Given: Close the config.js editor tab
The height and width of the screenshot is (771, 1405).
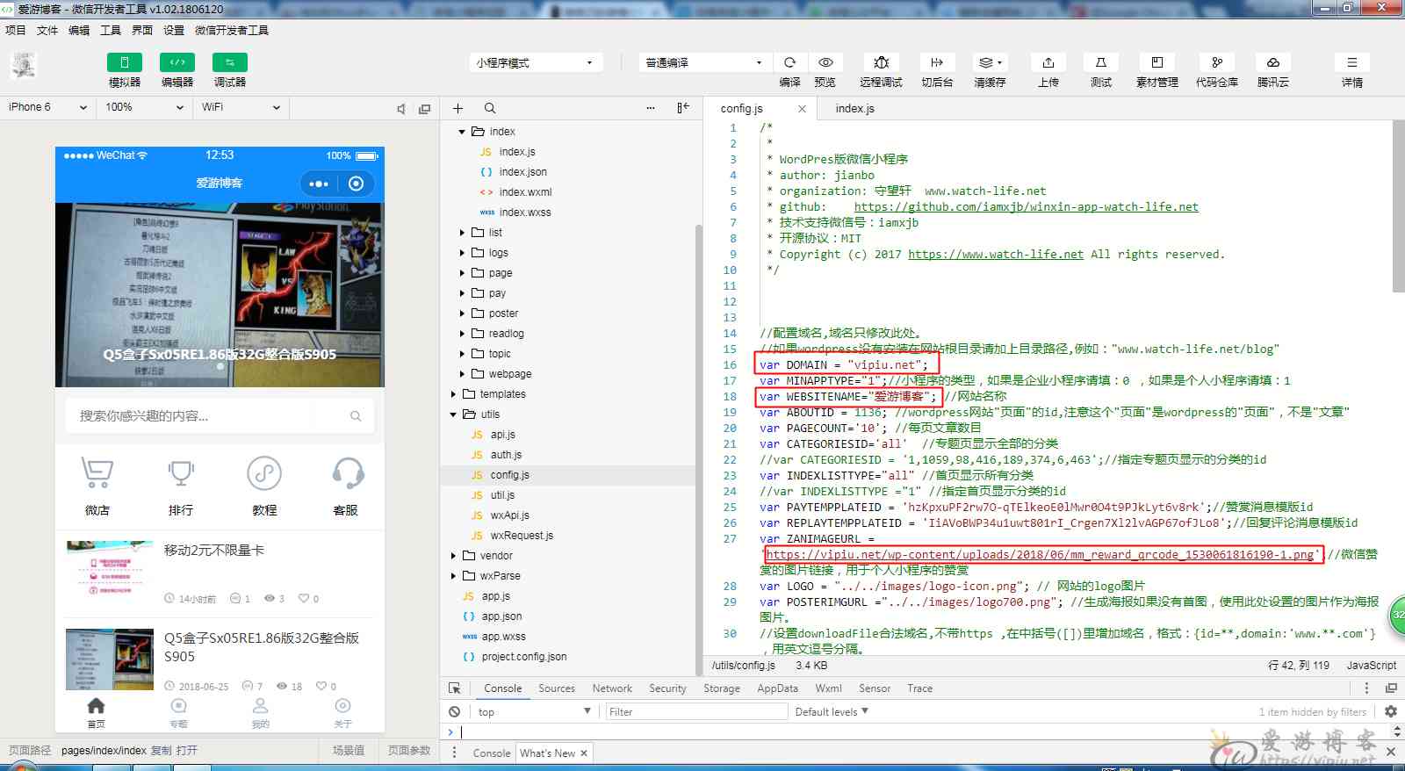Looking at the screenshot, I should point(802,109).
